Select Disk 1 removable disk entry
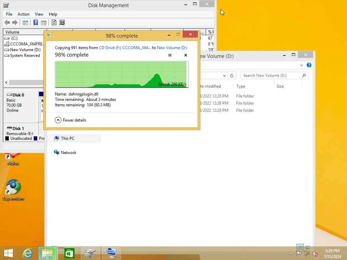The width and height of the screenshot is (347, 260). point(21,131)
